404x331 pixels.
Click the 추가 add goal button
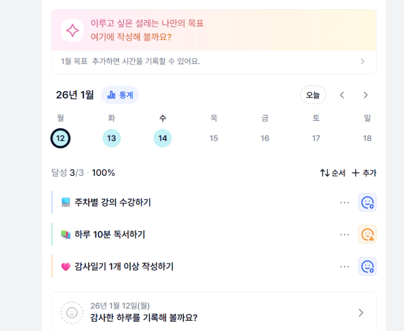click(364, 173)
